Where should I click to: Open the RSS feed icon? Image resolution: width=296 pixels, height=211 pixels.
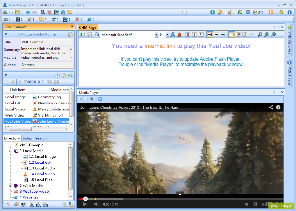click(272, 12)
